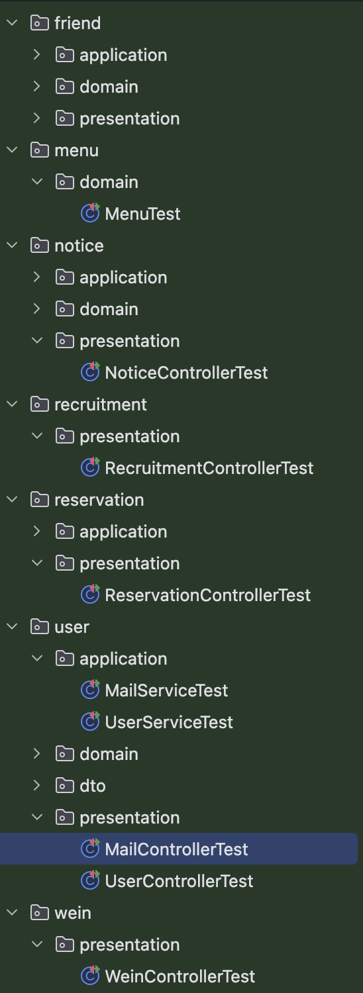Click the dto folder icon under user
The image size is (363, 993).
click(65, 786)
